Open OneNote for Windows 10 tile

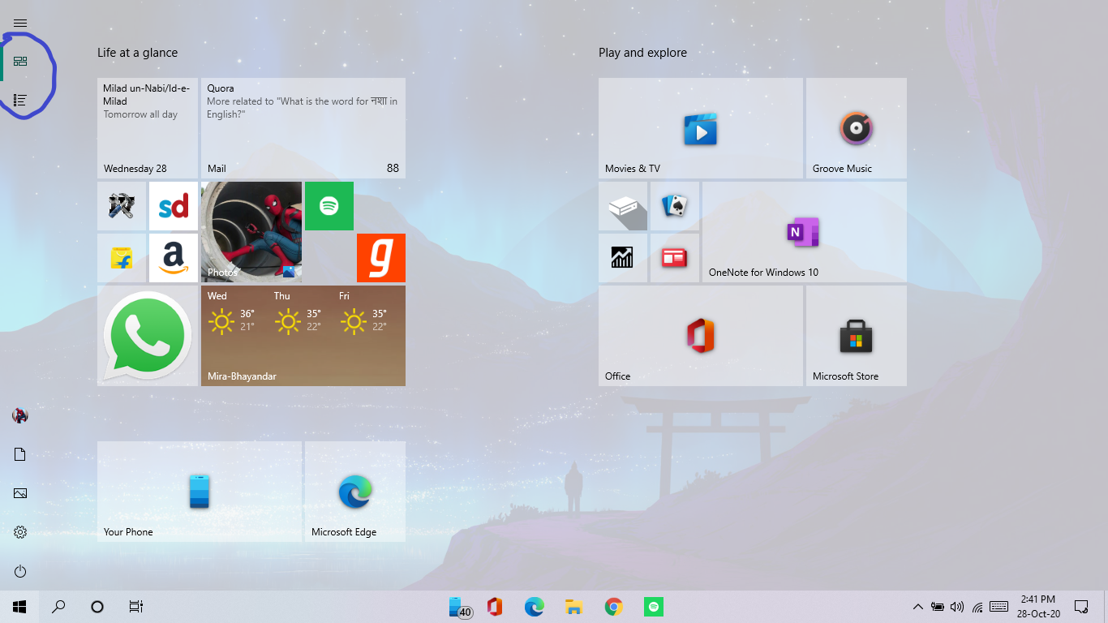(x=805, y=232)
